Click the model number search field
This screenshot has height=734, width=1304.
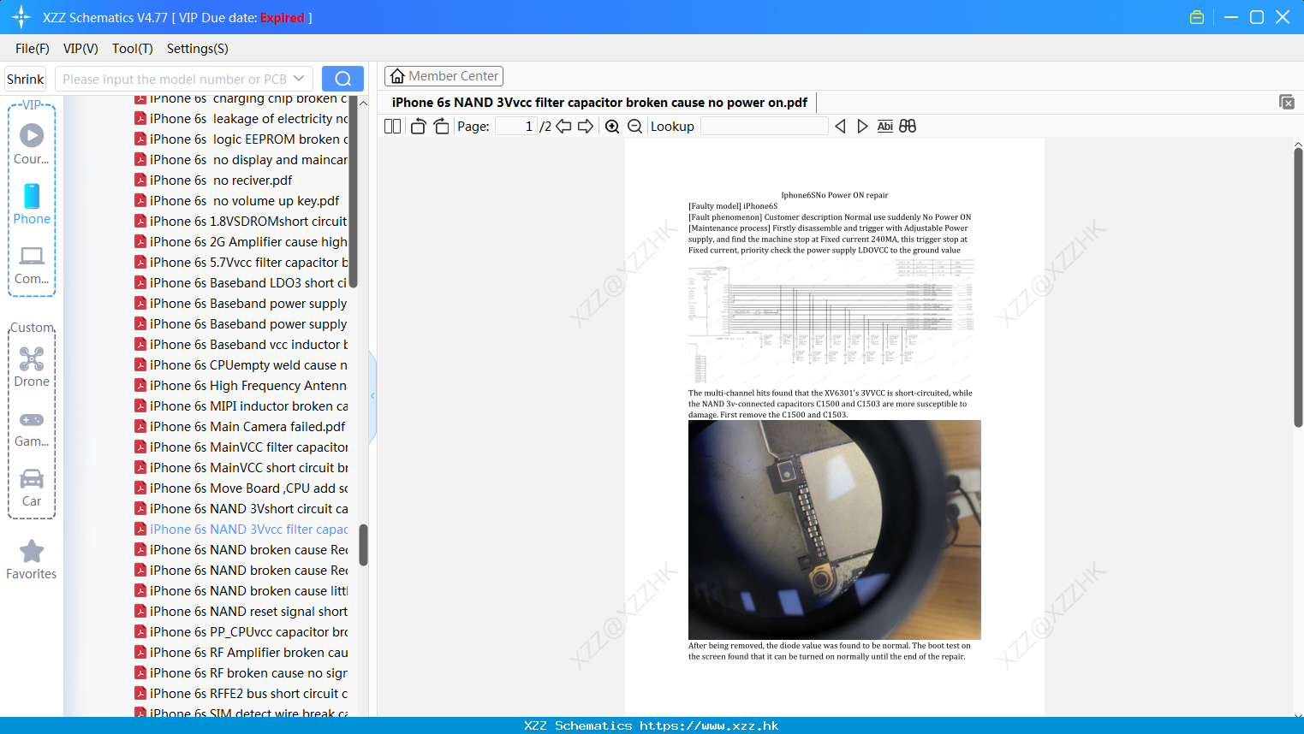[174, 79]
